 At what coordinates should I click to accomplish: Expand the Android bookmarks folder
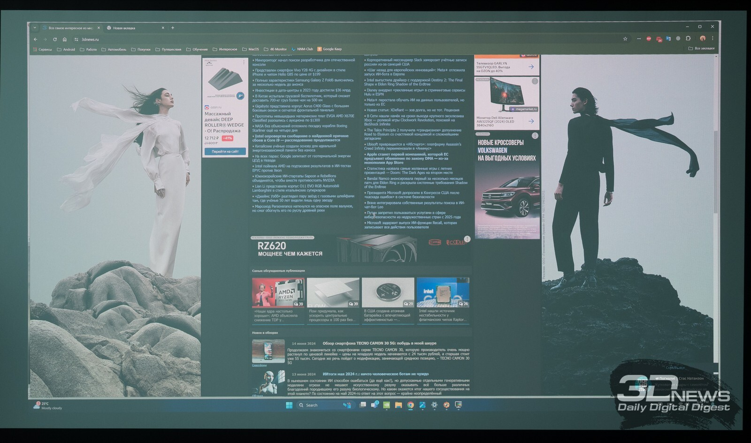[x=66, y=49]
